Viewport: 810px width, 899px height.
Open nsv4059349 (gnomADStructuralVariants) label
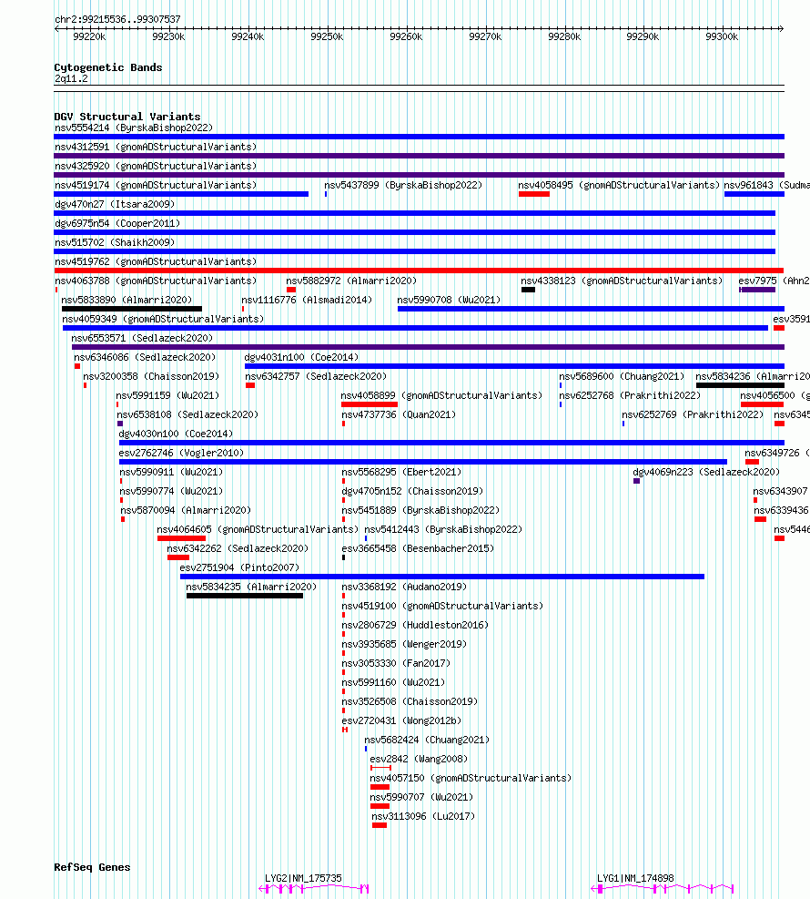pyautogui.click(x=163, y=319)
